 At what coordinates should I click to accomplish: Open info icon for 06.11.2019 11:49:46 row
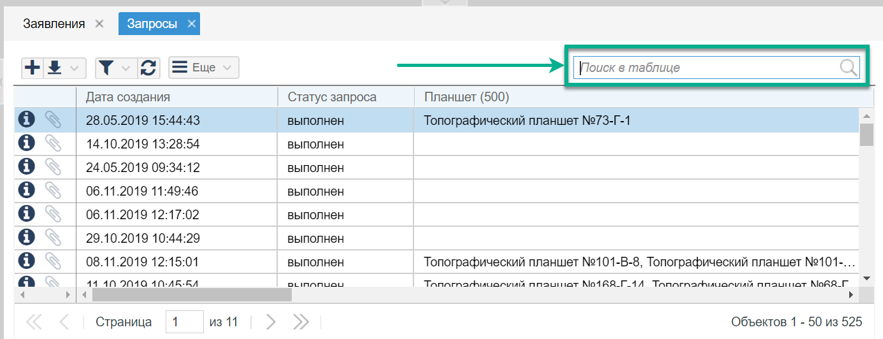26,190
